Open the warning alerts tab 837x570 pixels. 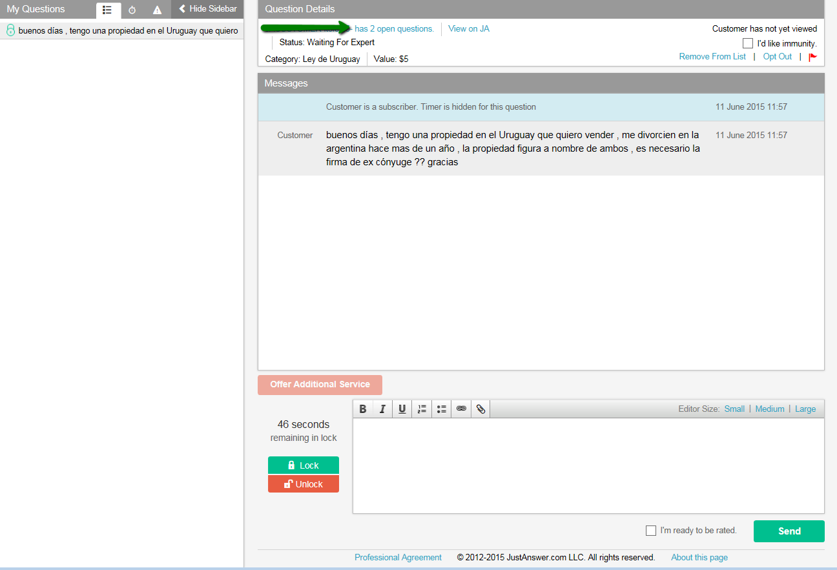tap(157, 10)
